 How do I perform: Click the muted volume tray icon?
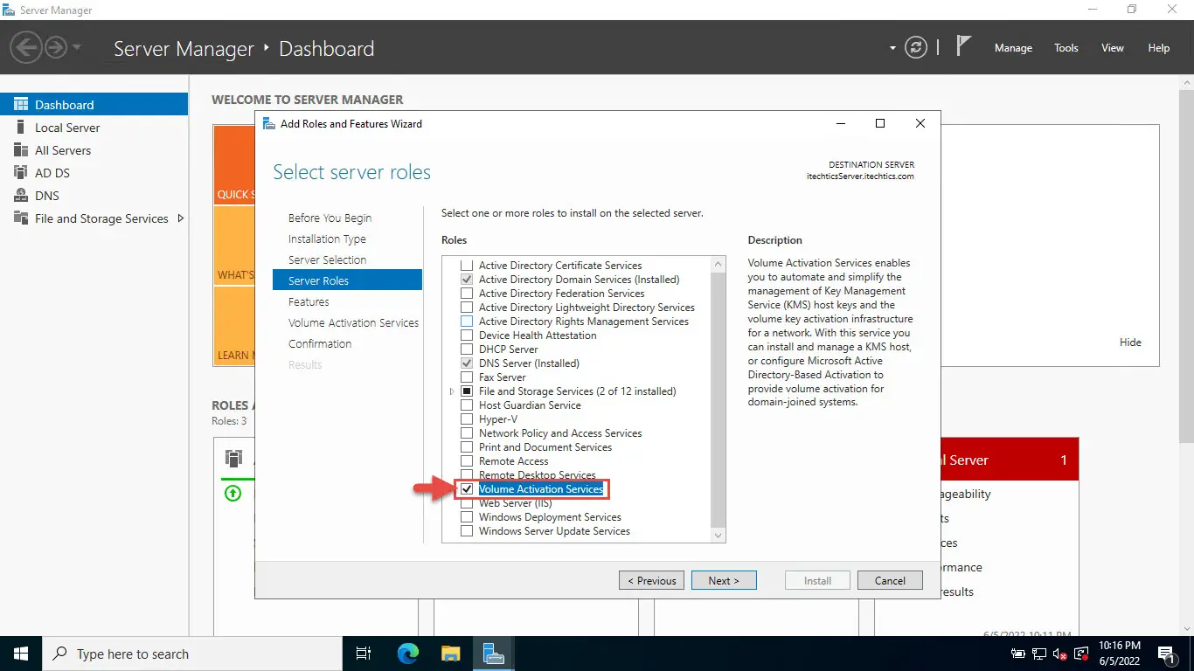click(1060, 654)
